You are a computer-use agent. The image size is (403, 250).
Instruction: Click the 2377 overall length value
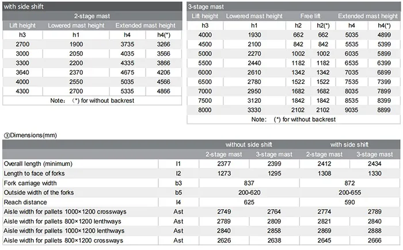click(225, 164)
